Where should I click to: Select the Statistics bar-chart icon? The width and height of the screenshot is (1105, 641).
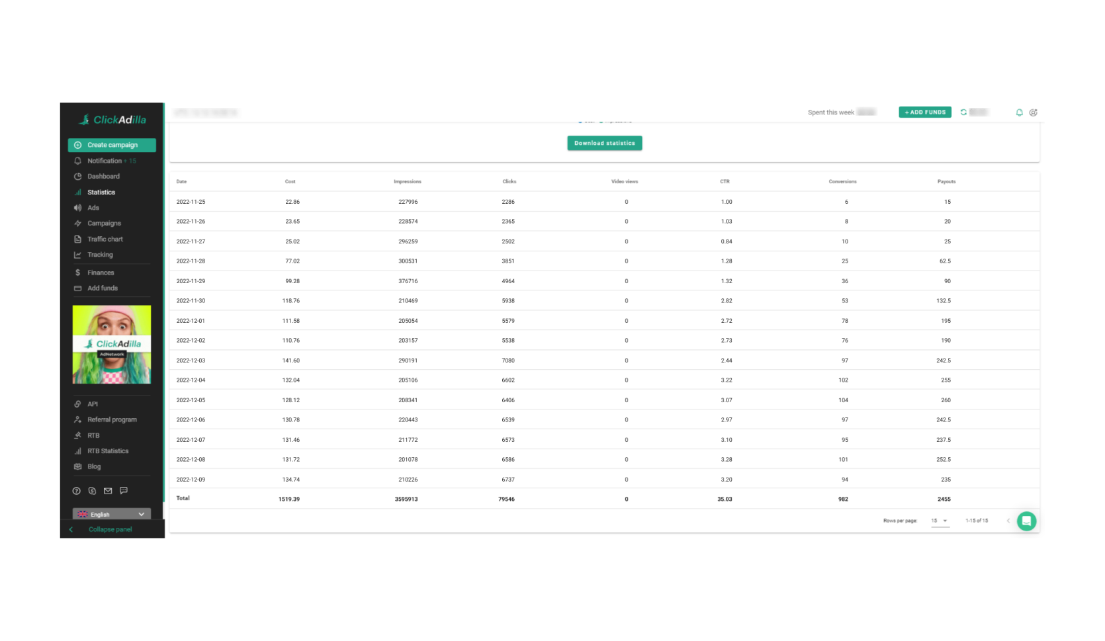pyautogui.click(x=78, y=192)
